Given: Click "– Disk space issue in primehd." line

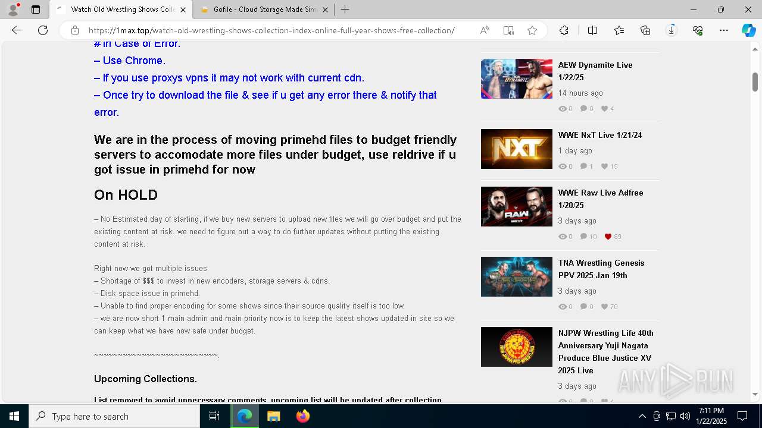Looking at the screenshot, I should 147,293.
